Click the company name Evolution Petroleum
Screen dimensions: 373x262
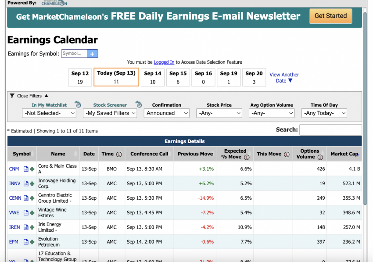pos(49,242)
